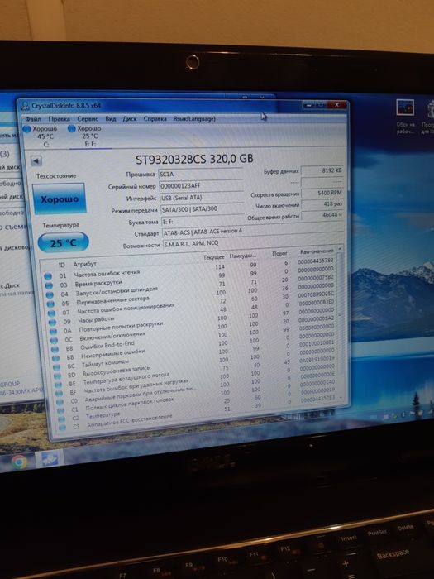
Task: Click the rotation speed value 5400 RPM
Action: [322, 193]
